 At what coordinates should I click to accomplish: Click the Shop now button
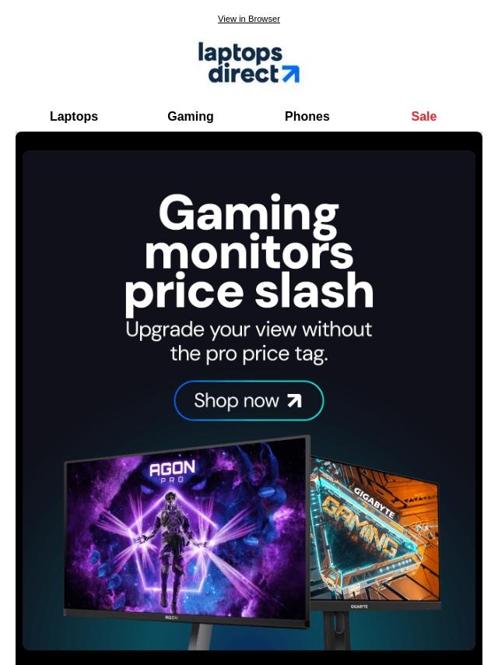[x=249, y=400]
